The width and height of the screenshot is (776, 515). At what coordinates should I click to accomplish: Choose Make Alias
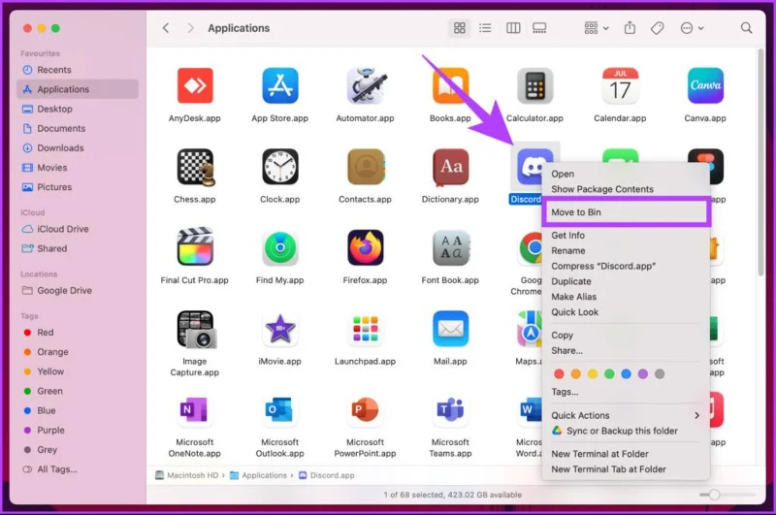tap(626, 297)
